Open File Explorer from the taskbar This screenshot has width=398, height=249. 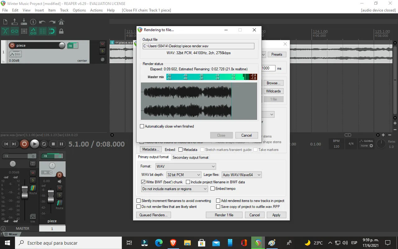pyautogui.click(x=187, y=243)
